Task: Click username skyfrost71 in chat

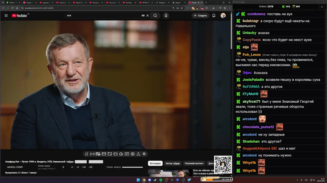Action: [x=251, y=101]
